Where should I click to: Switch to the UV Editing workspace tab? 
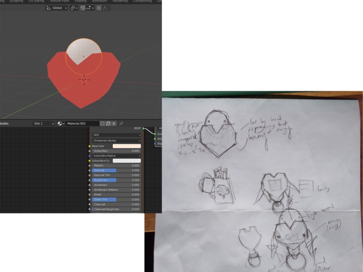click(36, 1)
